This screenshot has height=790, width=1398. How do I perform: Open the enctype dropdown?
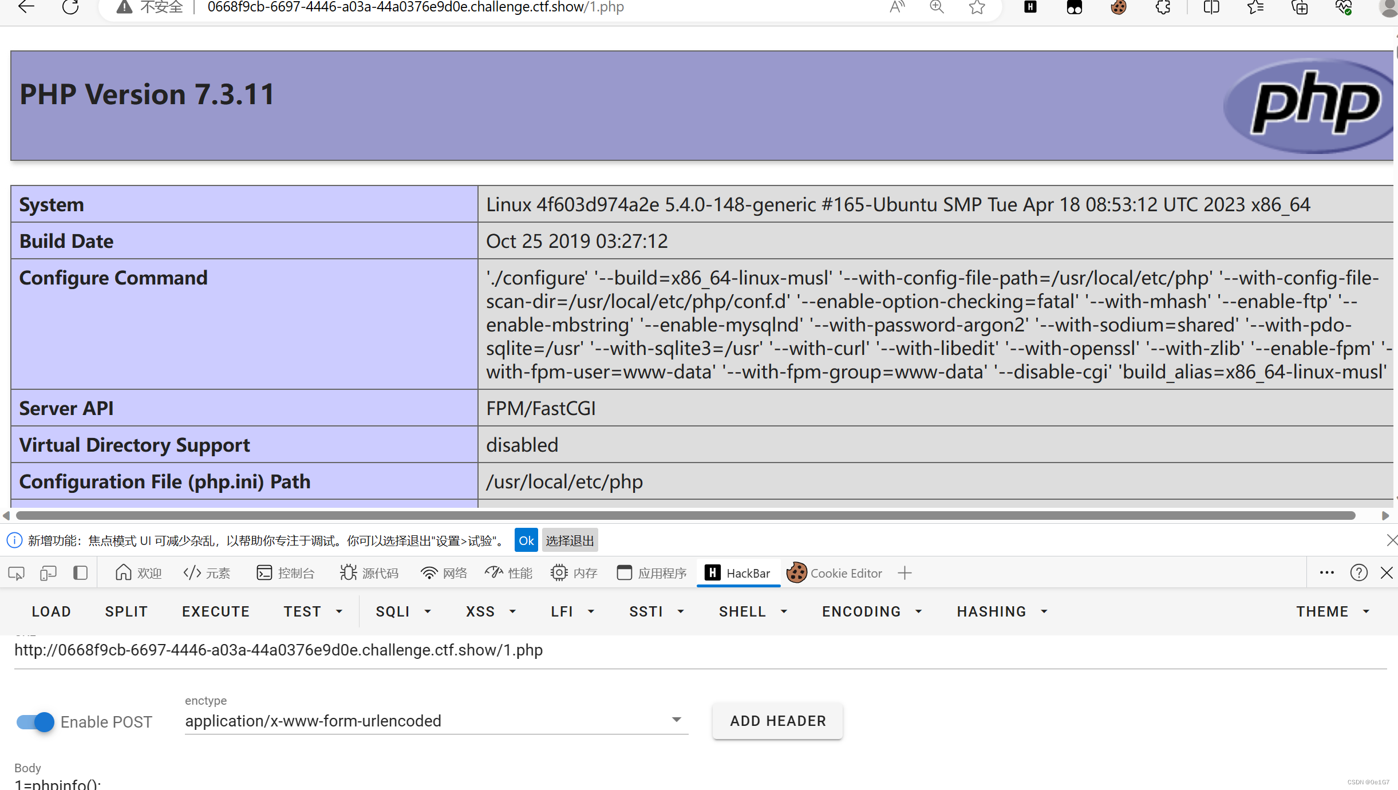pyautogui.click(x=435, y=721)
